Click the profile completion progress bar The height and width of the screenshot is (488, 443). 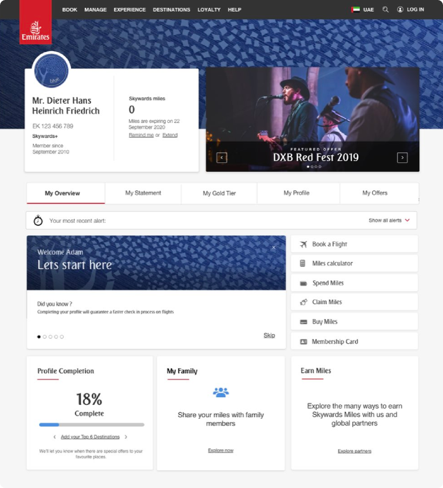point(91,424)
